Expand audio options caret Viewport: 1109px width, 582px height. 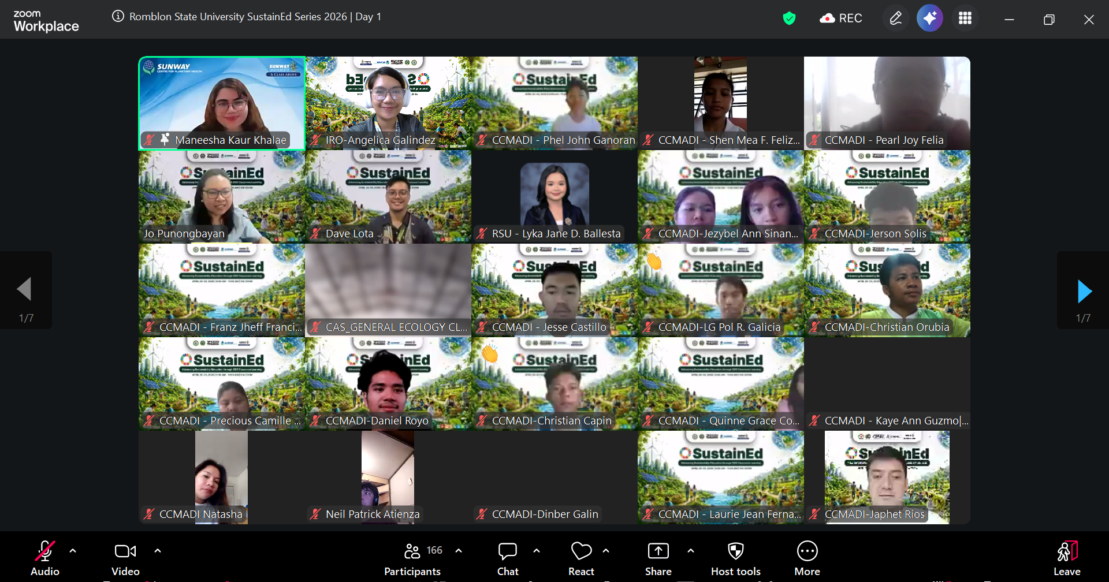point(73,551)
